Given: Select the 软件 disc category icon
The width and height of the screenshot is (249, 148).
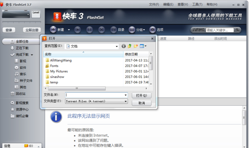Looking at the screenshot, I should coord(16,67).
